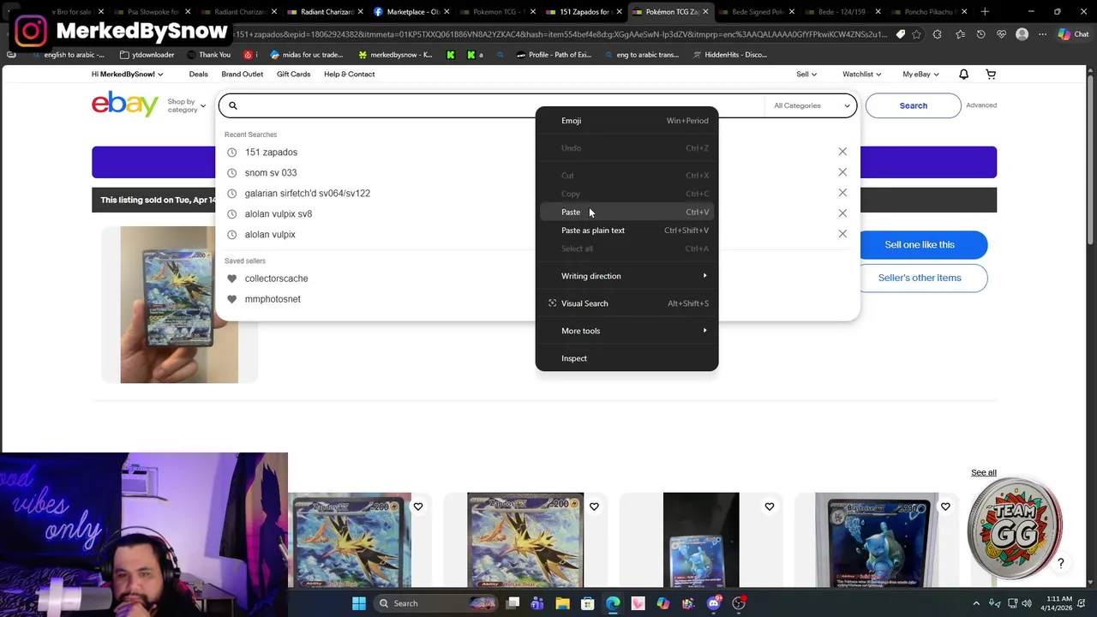The image size is (1097, 617).
Task: Switch to the '151 Zapados for' tab
Action: (584, 12)
